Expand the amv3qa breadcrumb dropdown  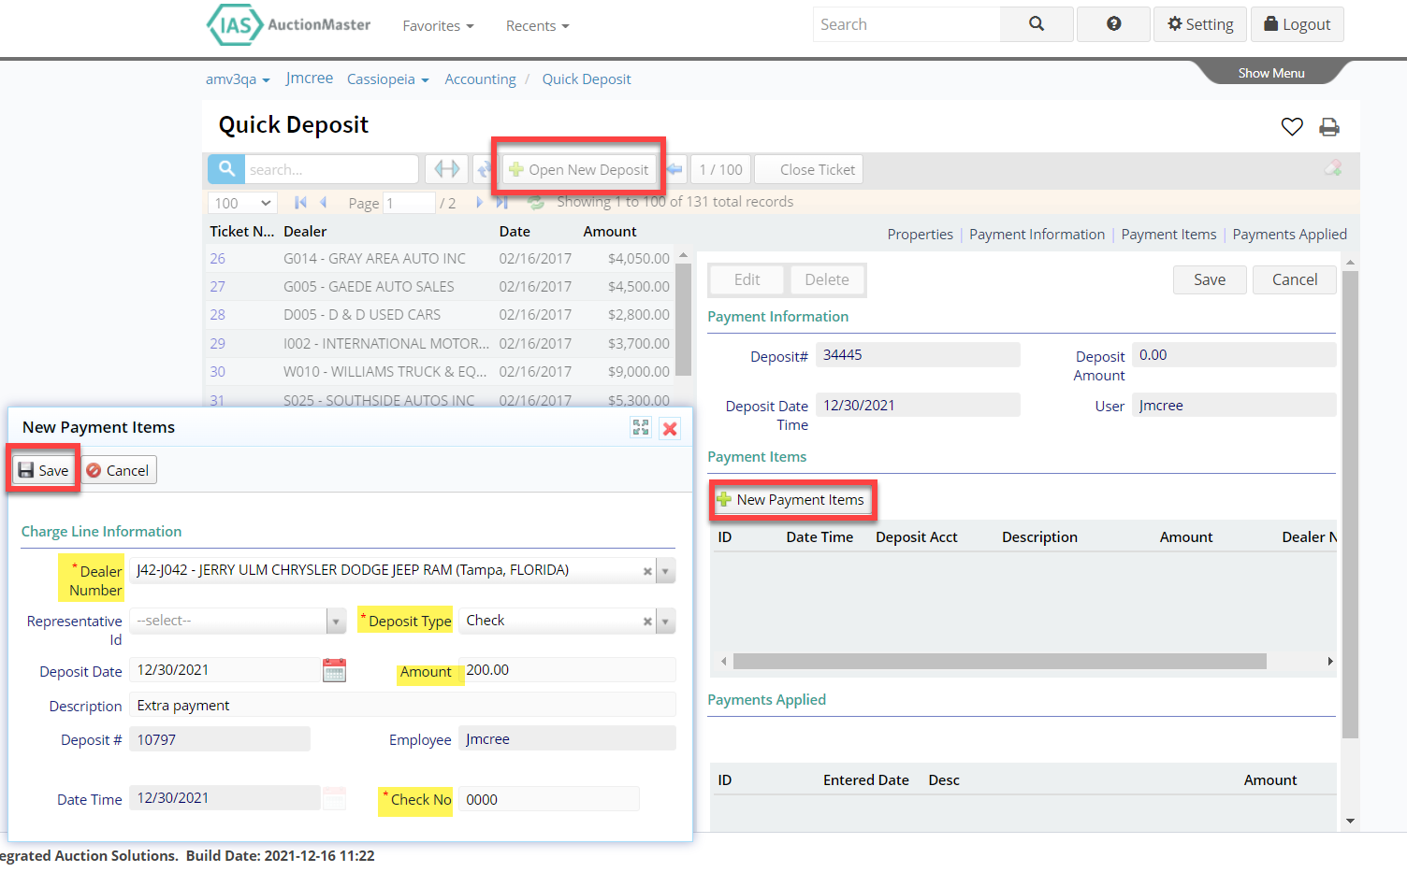238,79
